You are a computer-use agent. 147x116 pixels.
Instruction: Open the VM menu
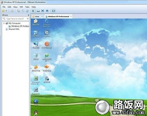pyautogui.click(x=21, y=7)
